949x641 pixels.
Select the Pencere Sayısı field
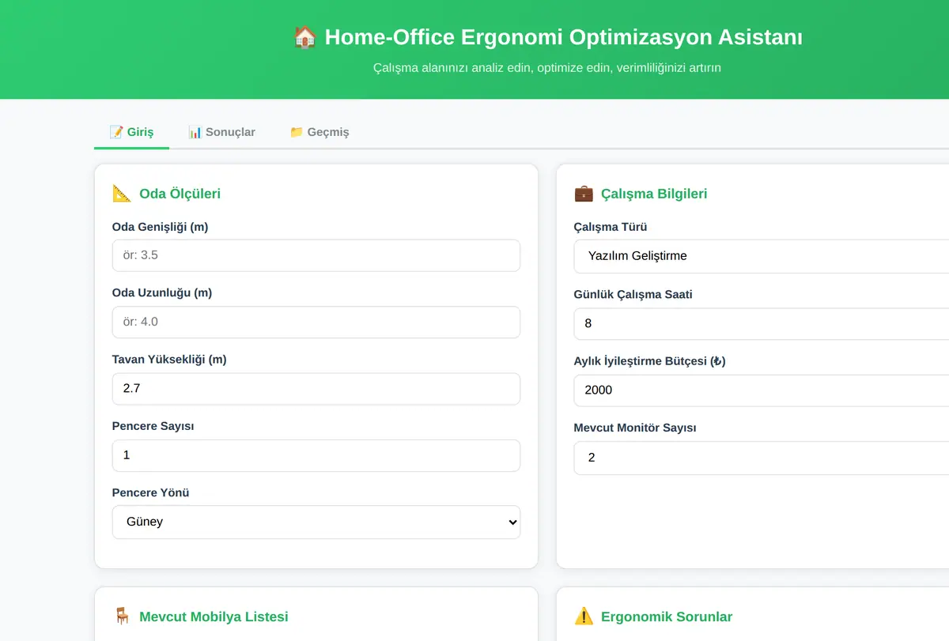[x=316, y=455]
